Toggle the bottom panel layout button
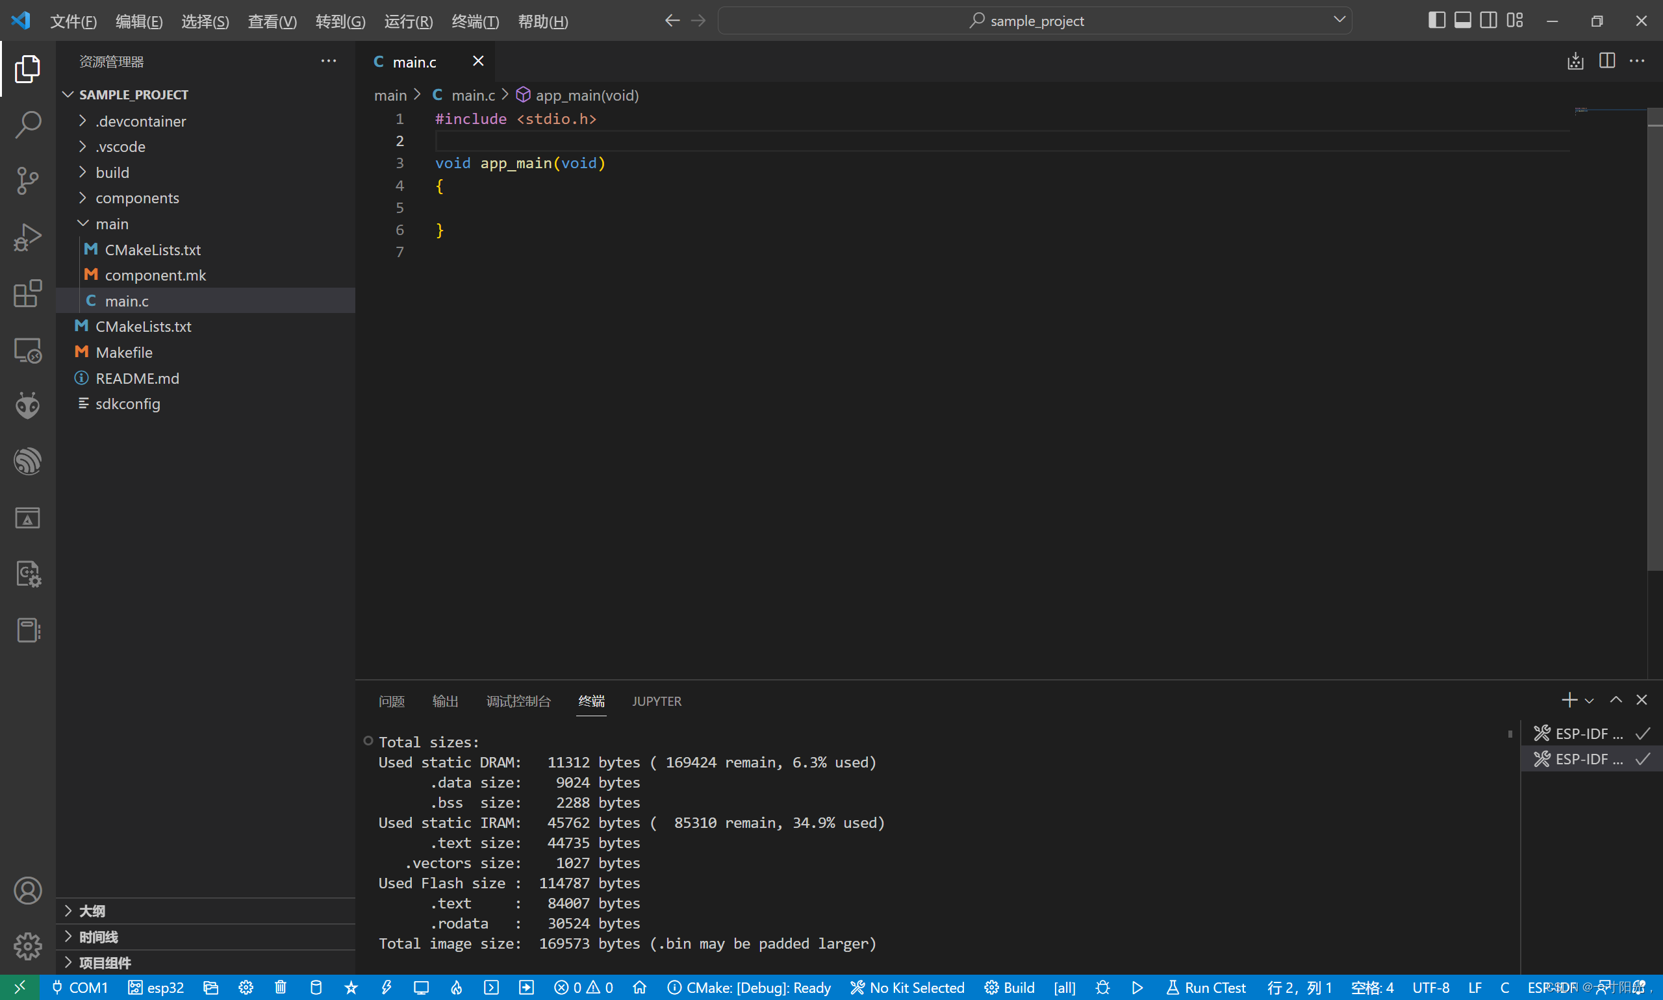This screenshot has height=1000, width=1663. point(1462,20)
